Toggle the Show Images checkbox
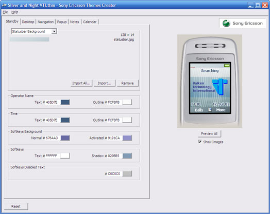Screen dimensions: 270x214 [200, 142]
